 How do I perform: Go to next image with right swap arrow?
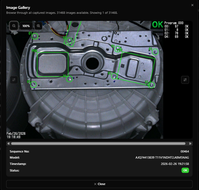click(185, 80)
